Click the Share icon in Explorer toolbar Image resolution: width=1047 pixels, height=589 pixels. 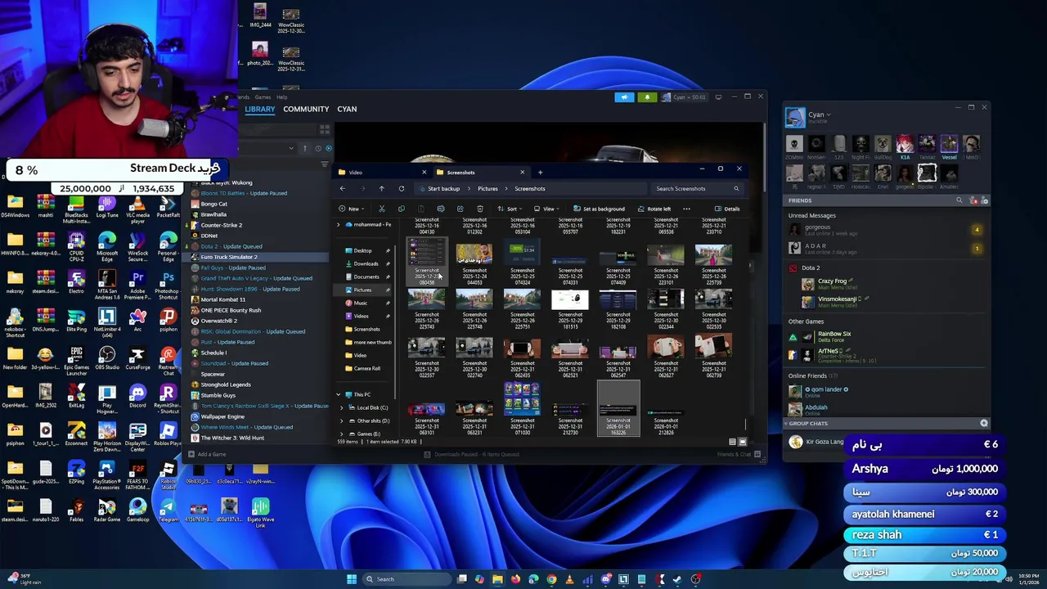[460, 209]
